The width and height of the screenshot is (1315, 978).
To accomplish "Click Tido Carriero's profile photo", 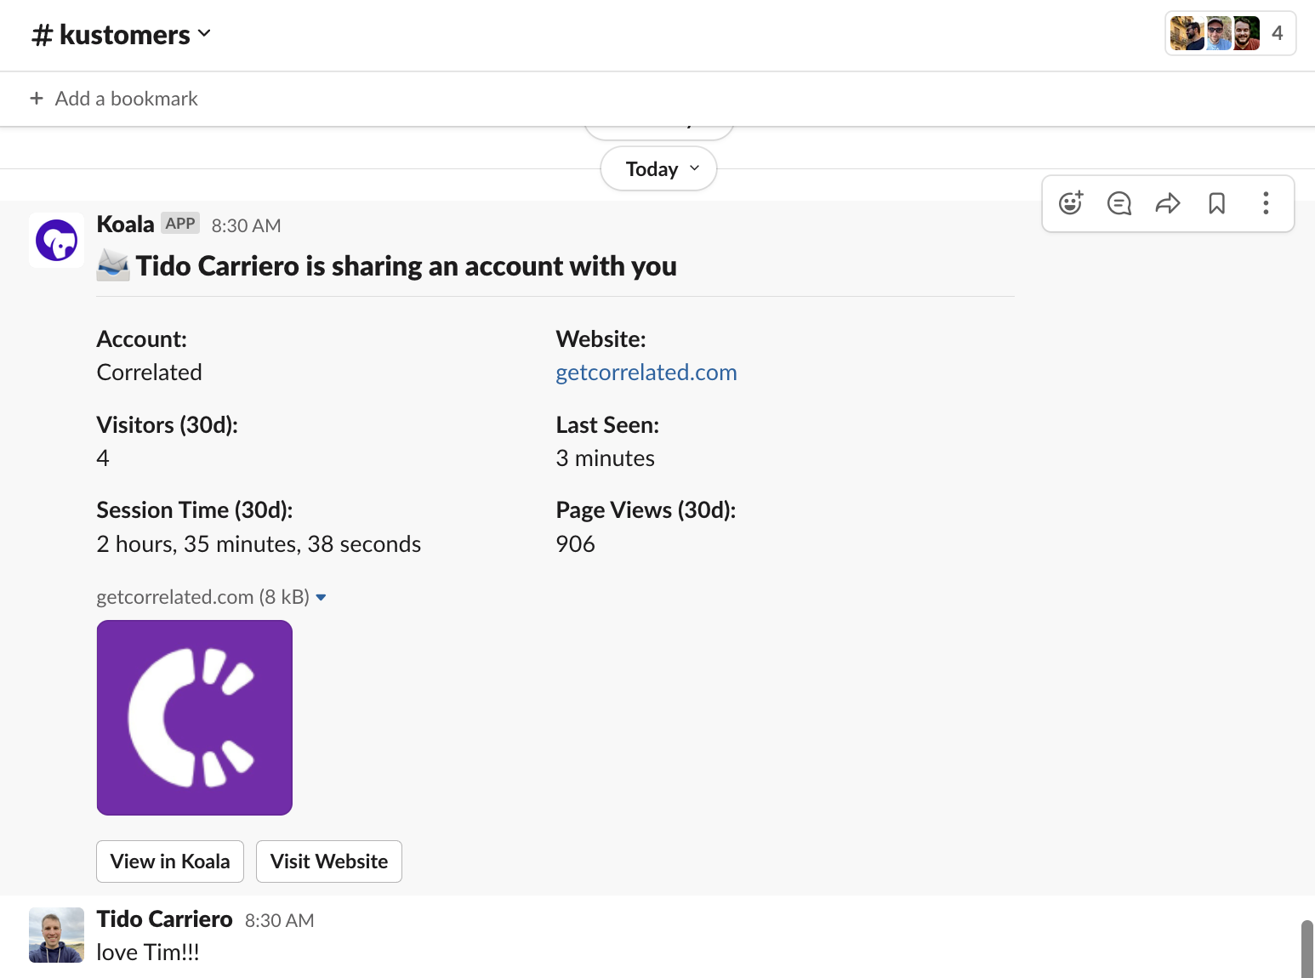I will (x=56, y=935).
